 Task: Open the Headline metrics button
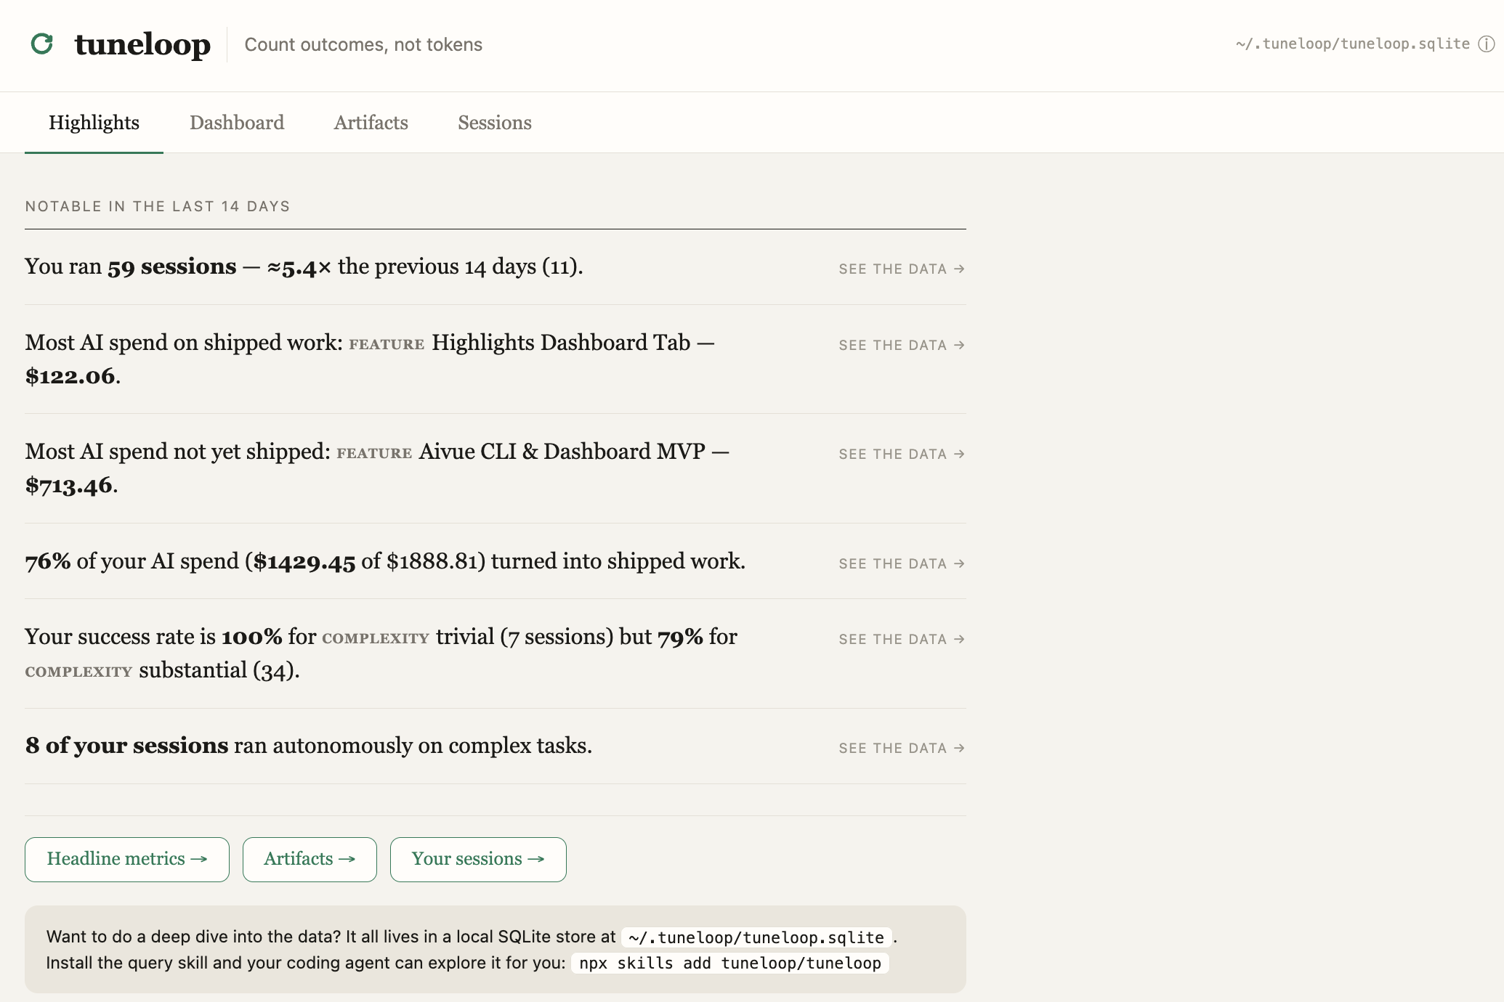click(x=127, y=860)
